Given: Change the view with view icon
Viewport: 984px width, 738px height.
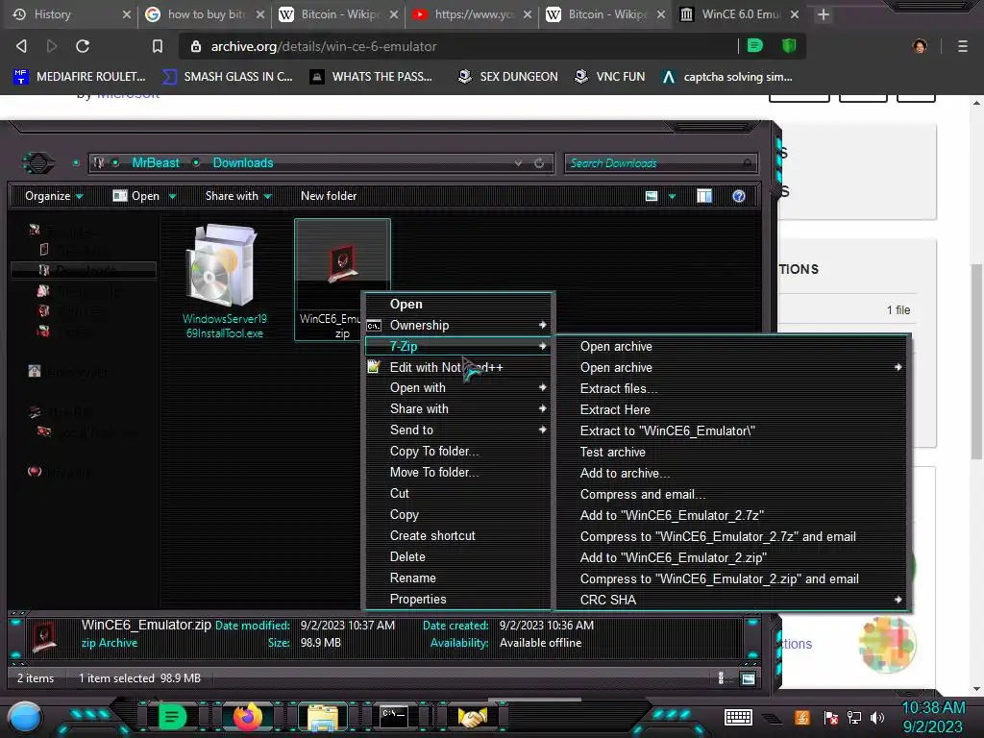Looking at the screenshot, I should pyautogui.click(x=652, y=196).
